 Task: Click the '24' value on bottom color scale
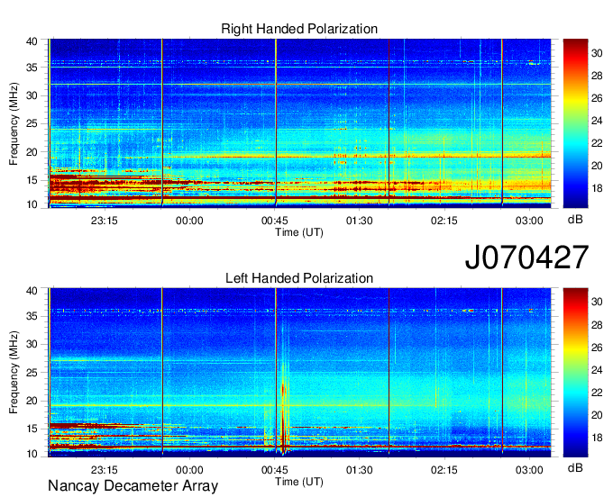pyautogui.click(x=597, y=370)
